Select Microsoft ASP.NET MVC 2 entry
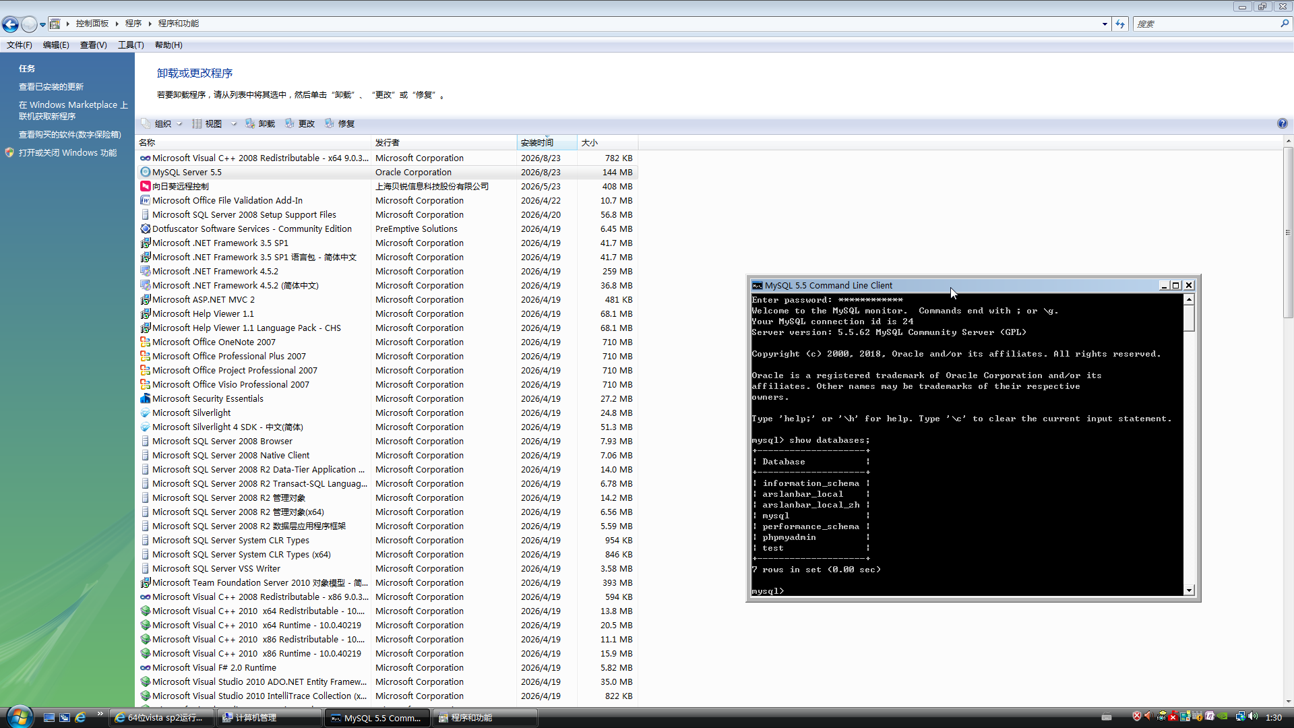The width and height of the screenshot is (1294, 728). click(x=387, y=300)
